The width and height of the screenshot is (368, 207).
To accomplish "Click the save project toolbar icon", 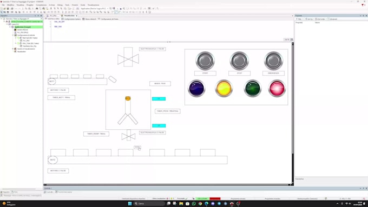I will pos(8,9).
